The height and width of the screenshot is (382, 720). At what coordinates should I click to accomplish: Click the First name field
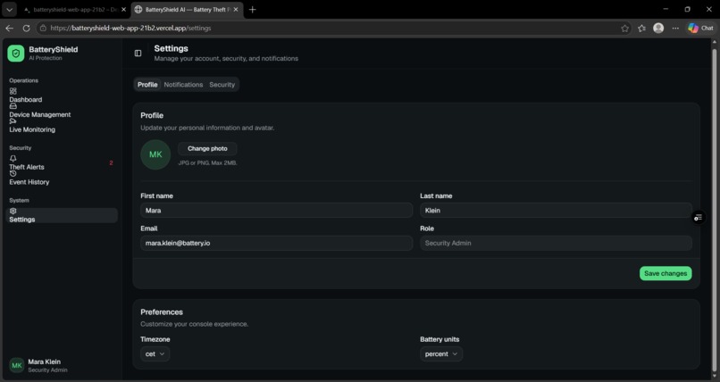tap(276, 211)
